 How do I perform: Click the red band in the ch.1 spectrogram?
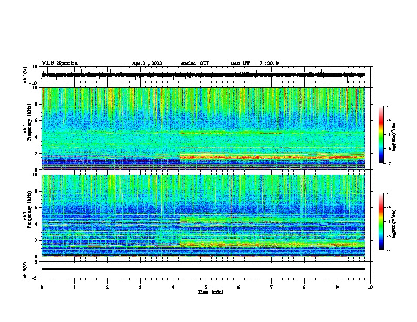point(271,157)
